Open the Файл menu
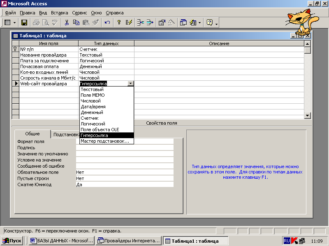This screenshot has height=246, width=329. (x=10, y=13)
